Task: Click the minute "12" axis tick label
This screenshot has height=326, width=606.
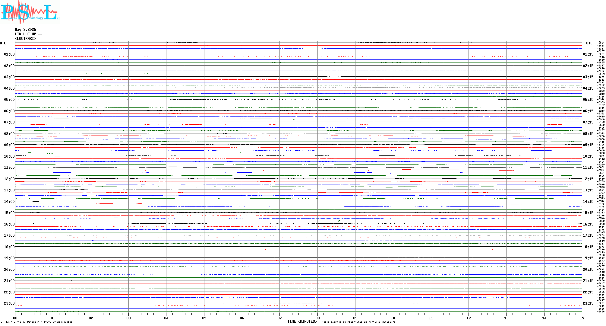Action: [469, 318]
